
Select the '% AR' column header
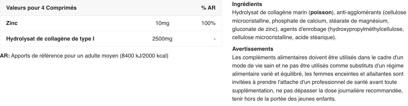click(x=208, y=8)
